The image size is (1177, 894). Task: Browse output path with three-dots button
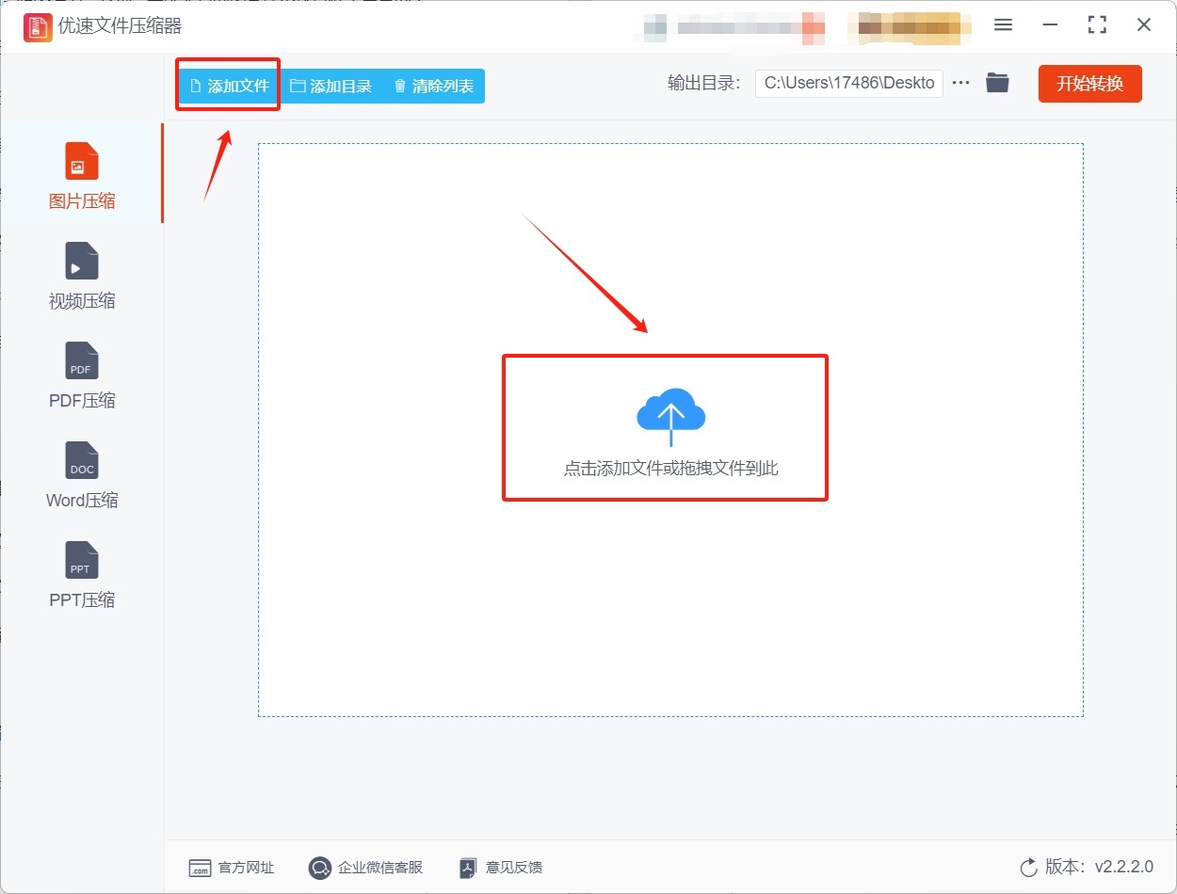click(x=960, y=83)
